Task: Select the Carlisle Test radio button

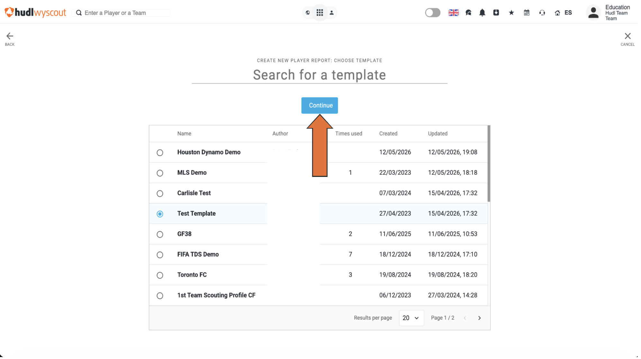Action: point(160,193)
